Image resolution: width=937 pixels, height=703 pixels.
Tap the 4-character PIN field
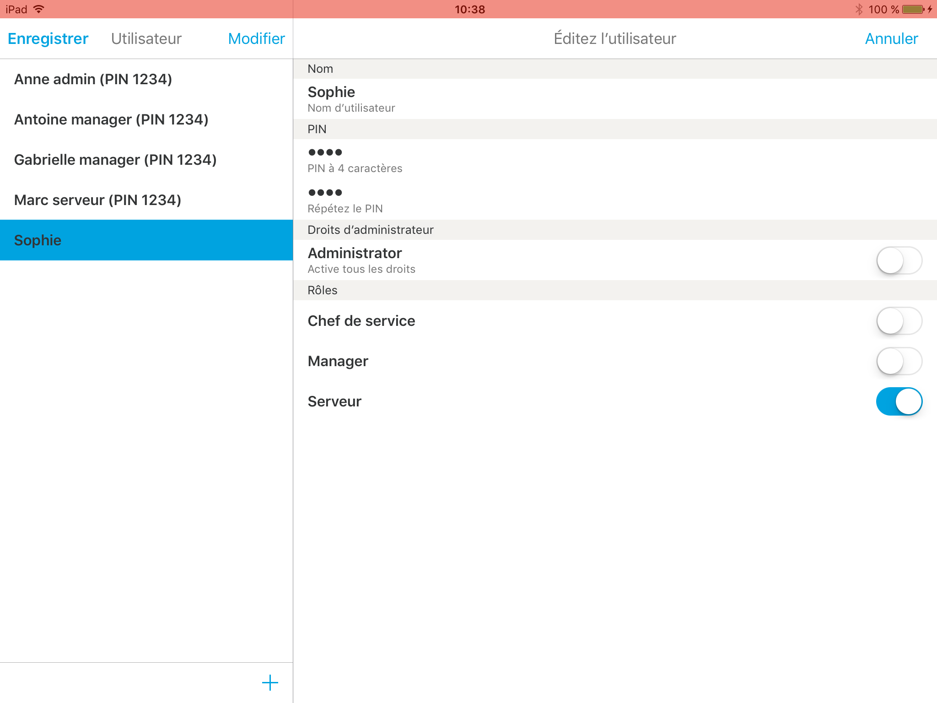click(615, 159)
